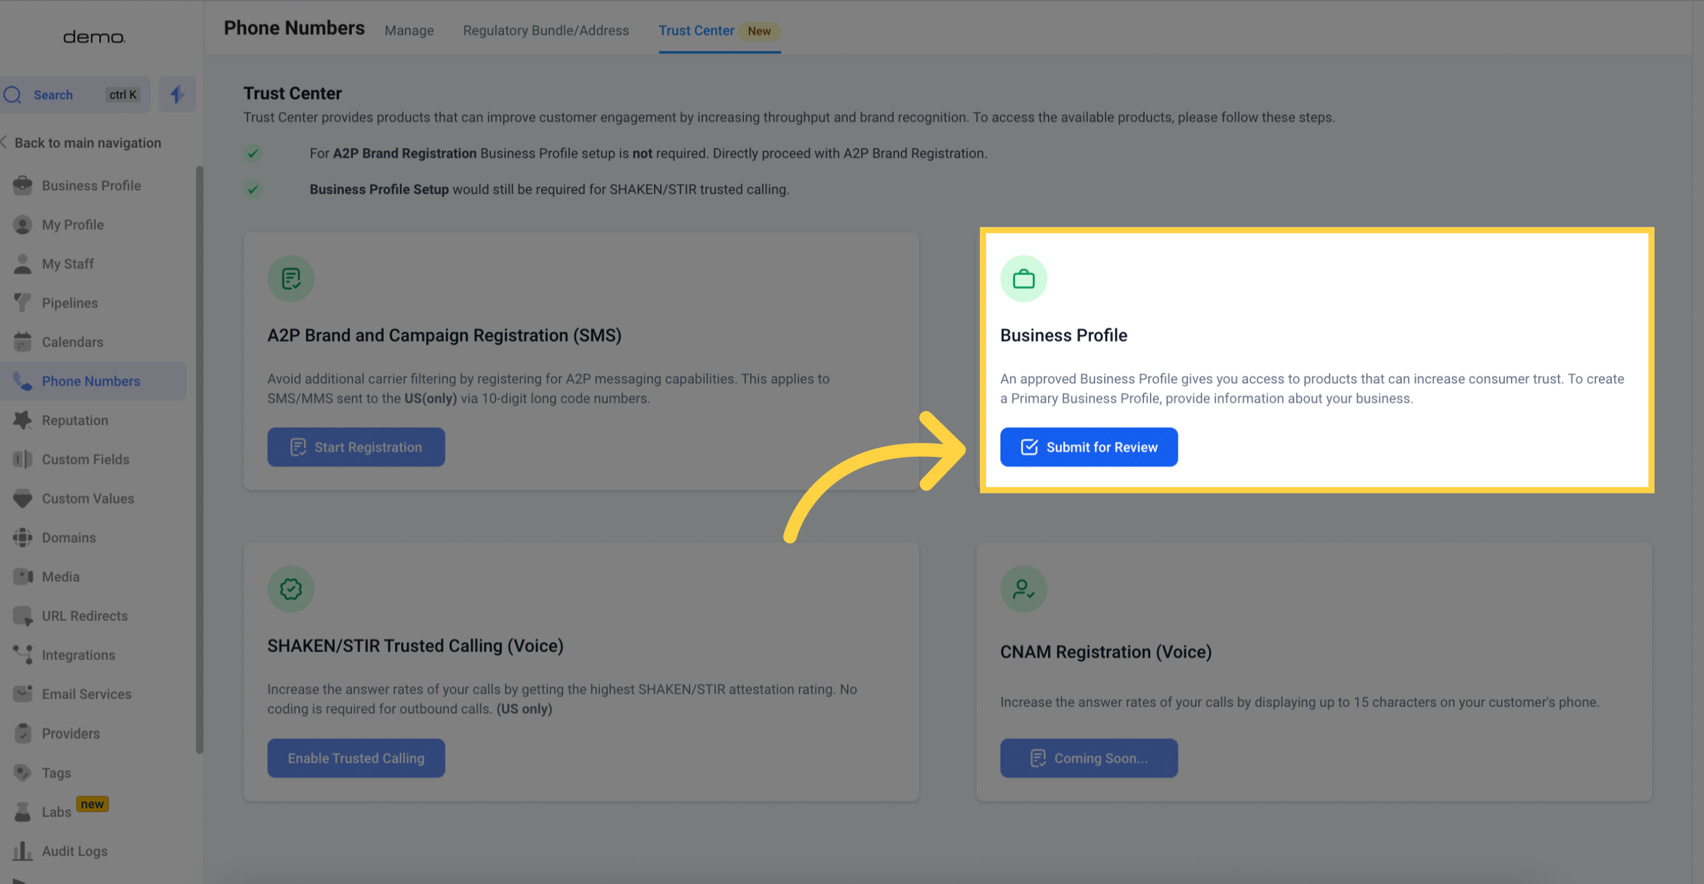Click the Domains sidebar icon

click(22, 536)
